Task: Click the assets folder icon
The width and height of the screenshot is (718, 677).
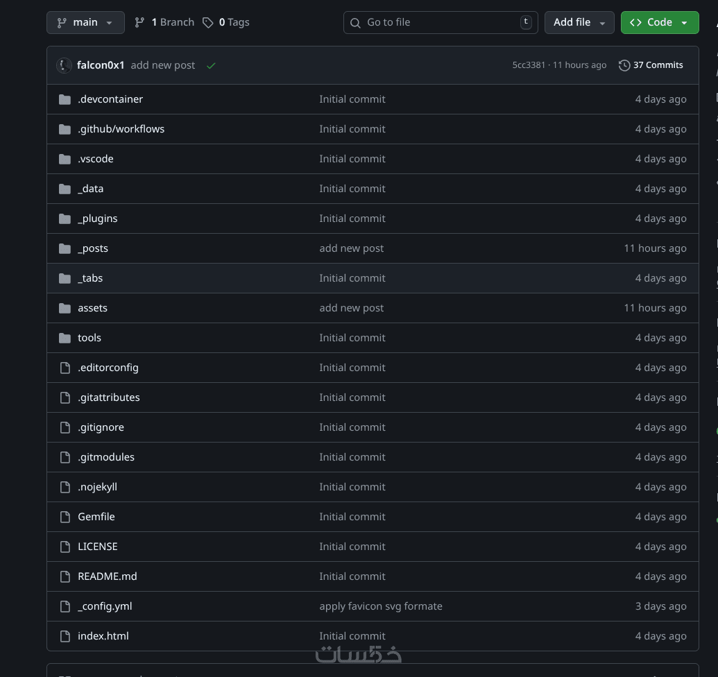Action: pos(65,308)
